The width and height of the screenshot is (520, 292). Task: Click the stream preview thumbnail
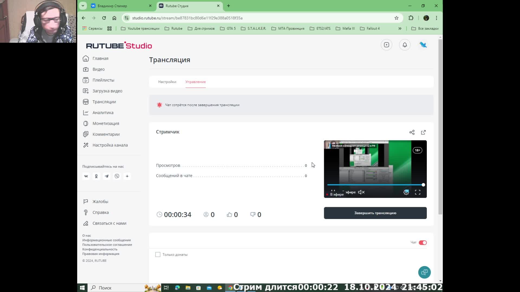click(x=375, y=169)
